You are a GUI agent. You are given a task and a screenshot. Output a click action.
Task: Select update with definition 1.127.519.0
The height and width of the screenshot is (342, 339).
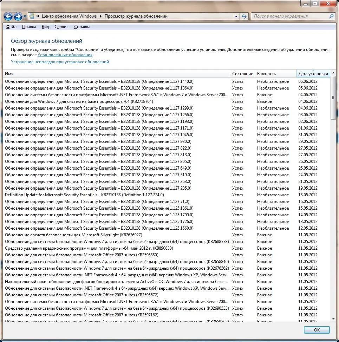(x=167, y=175)
